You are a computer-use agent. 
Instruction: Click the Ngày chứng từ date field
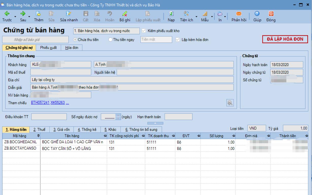coord(287,72)
